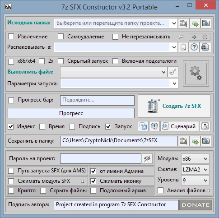The image size is (219, 218).
Task: Click green arrow icon in save folder row
Action: tap(195, 141)
